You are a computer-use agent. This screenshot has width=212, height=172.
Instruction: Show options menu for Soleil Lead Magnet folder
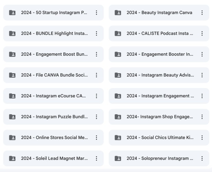tap(96, 158)
